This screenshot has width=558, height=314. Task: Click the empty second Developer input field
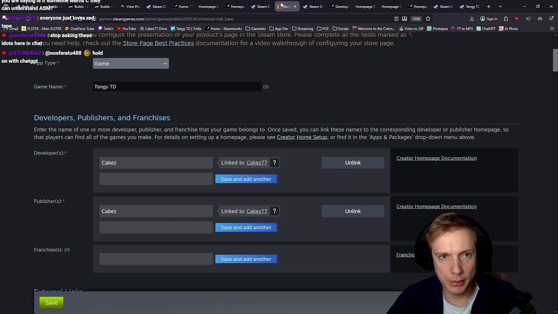(x=156, y=179)
